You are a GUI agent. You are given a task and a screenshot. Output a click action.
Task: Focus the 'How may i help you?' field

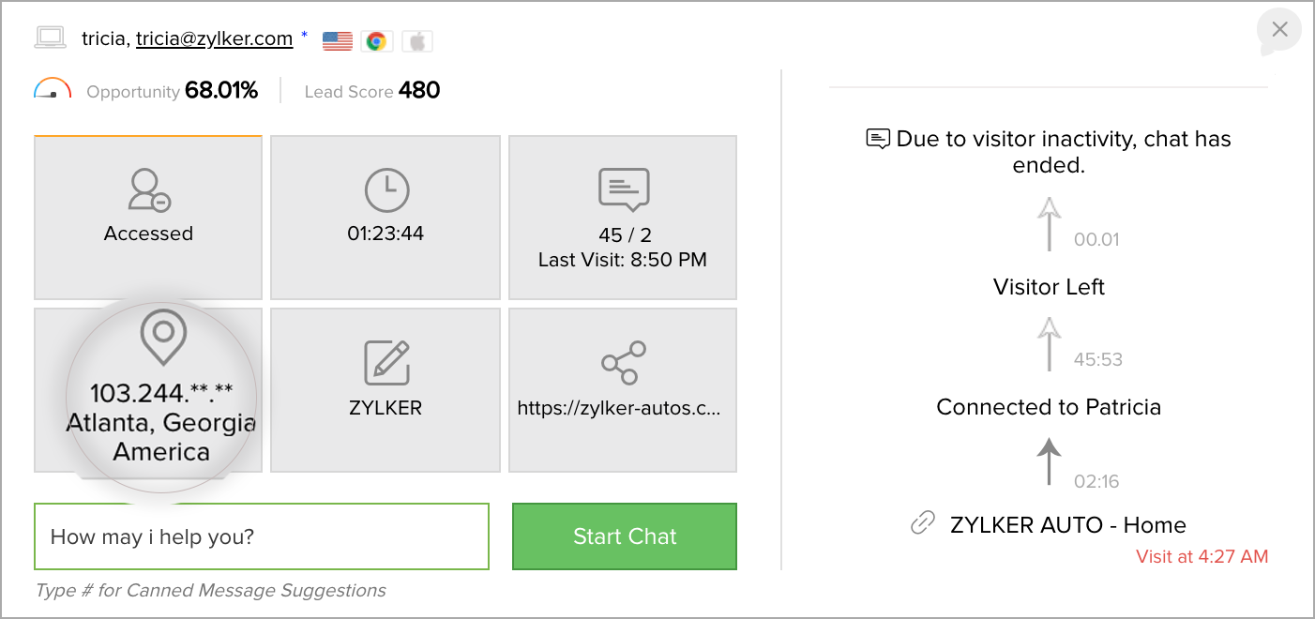pyautogui.click(x=262, y=536)
